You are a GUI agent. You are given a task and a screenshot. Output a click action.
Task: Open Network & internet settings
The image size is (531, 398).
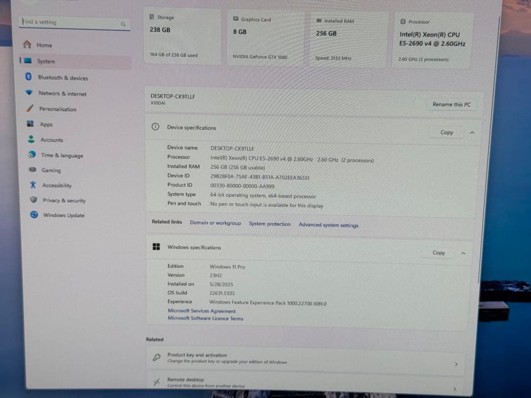(61, 93)
